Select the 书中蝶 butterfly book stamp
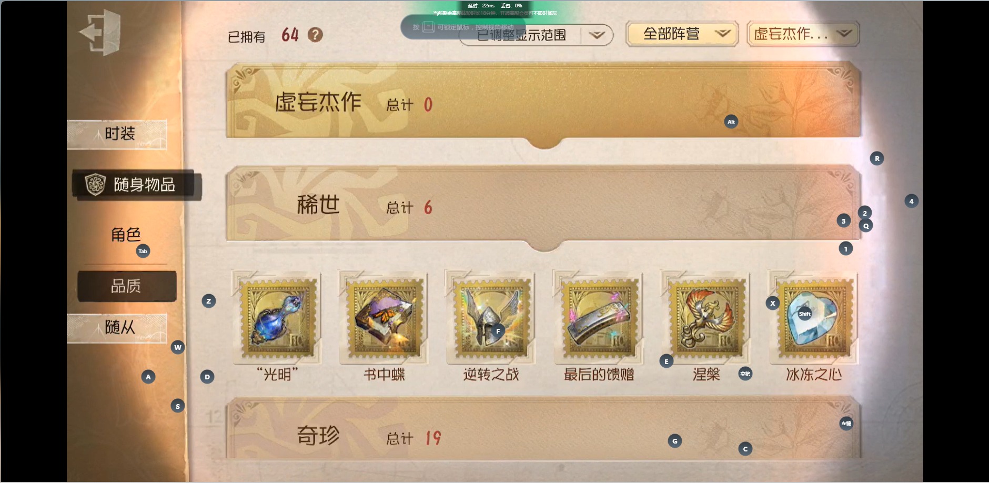The image size is (989, 483). [x=384, y=318]
